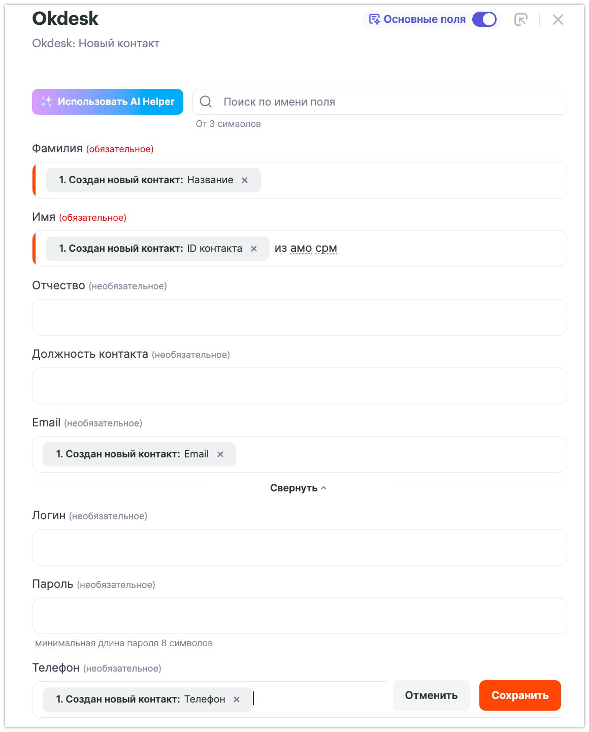Click the Должность контакта input field

(x=299, y=386)
